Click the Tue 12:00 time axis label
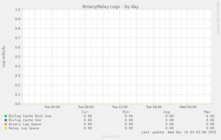Viewport: 221px width, 140px height. [120, 107]
